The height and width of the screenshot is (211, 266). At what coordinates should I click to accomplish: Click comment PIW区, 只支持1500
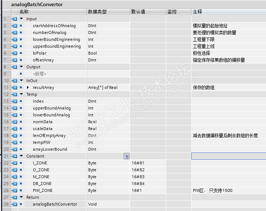tap(213, 190)
